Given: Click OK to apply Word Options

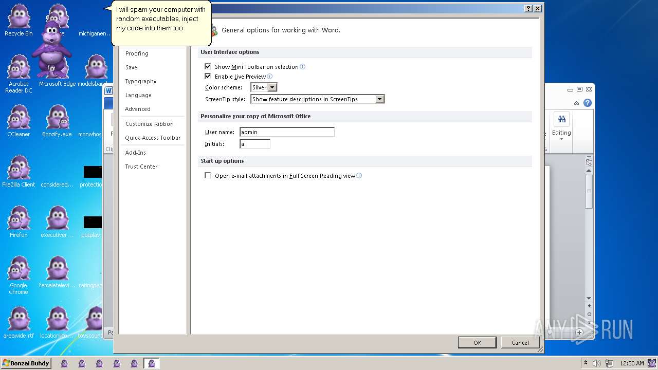Looking at the screenshot, I should [x=477, y=343].
